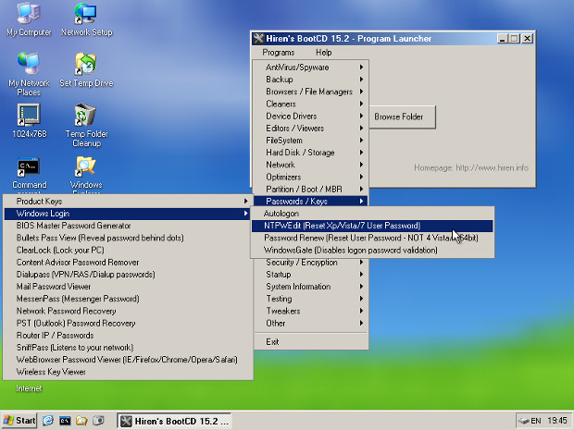Launch PST (Outlook) Password Recovery
The width and height of the screenshot is (574, 430).
pos(128,324)
